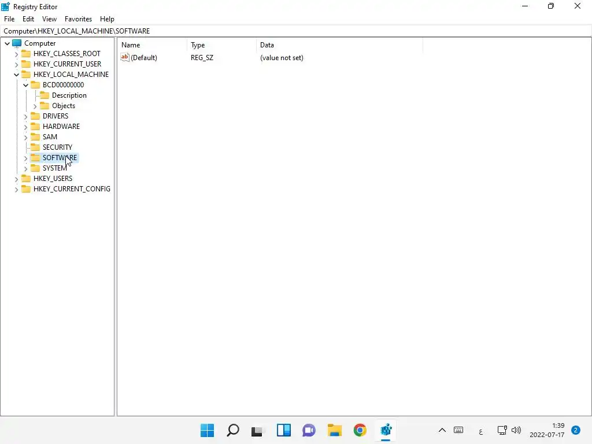The height and width of the screenshot is (444, 592).
Task: Click the SOFTWARE folder icon
Action: pyautogui.click(x=35, y=157)
